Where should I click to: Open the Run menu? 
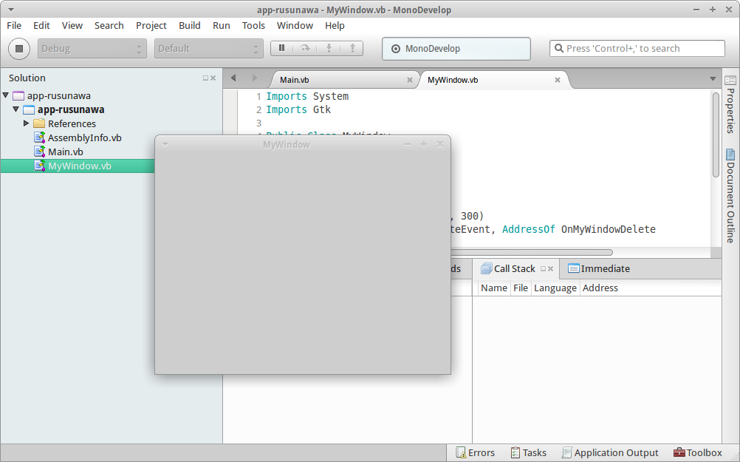222,26
